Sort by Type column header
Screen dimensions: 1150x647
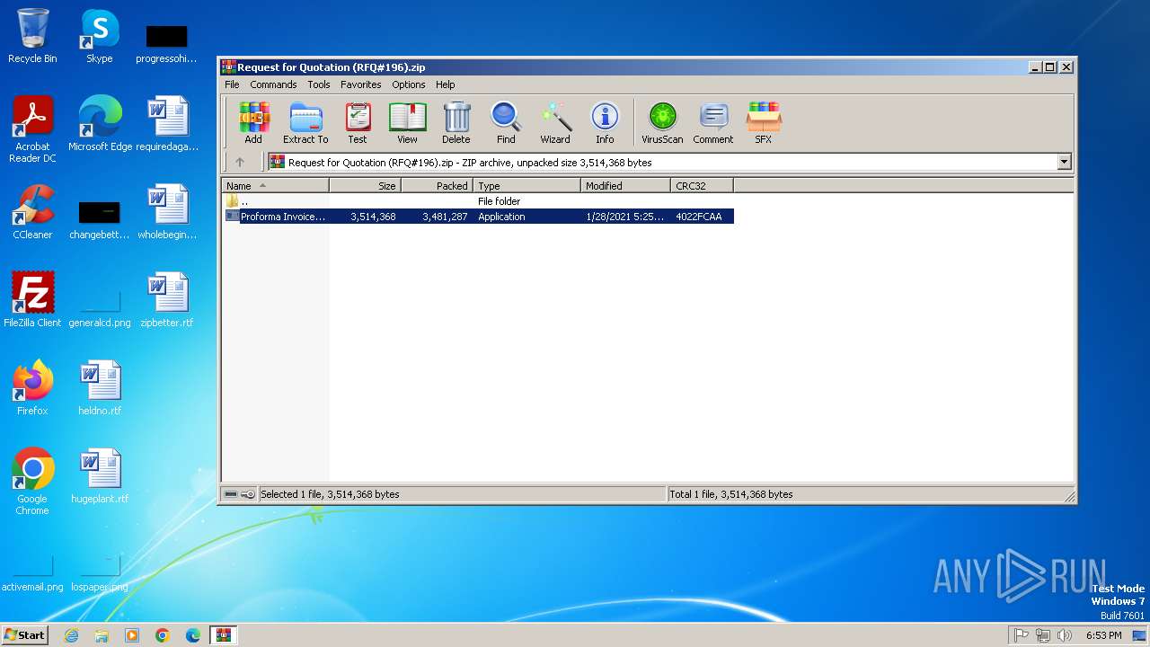pos(526,186)
